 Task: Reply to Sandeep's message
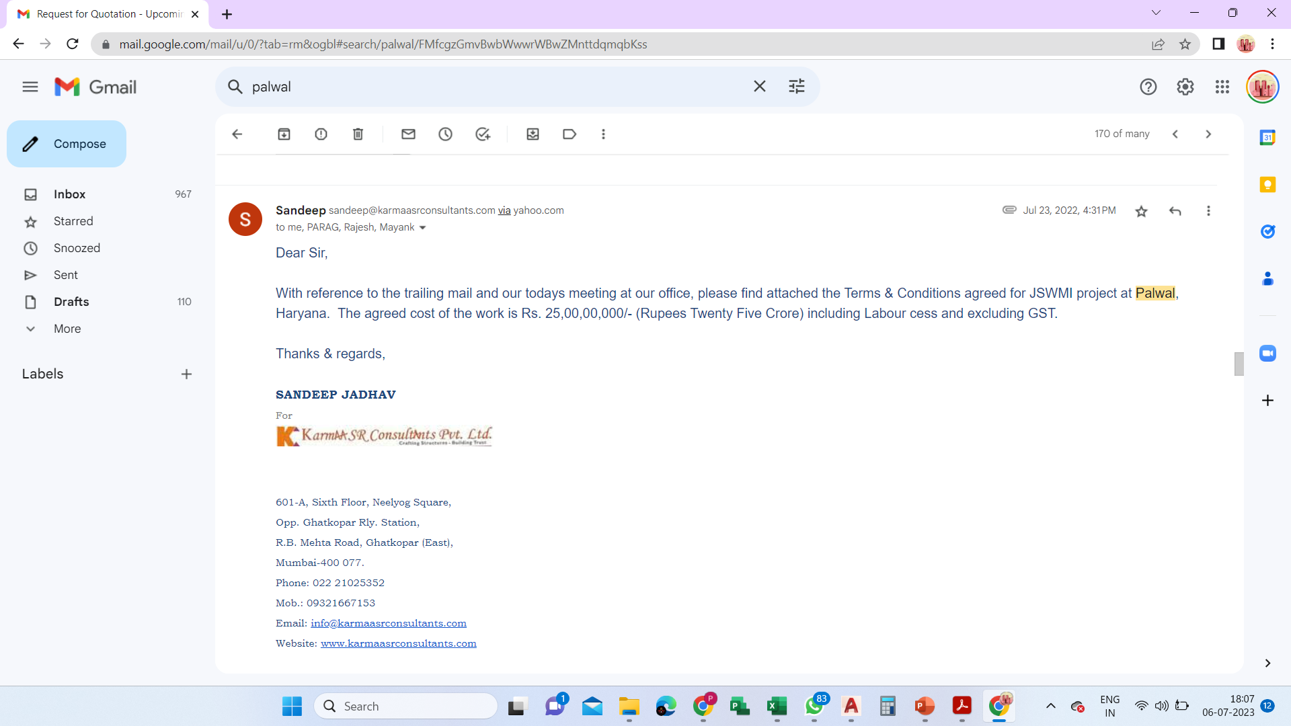[1175, 211]
